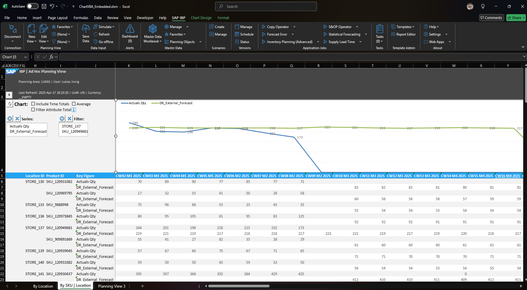The height and width of the screenshot is (290, 527).
Task: Open the Chart 15 name box dropdown
Action: pyautogui.click(x=26, y=57)
